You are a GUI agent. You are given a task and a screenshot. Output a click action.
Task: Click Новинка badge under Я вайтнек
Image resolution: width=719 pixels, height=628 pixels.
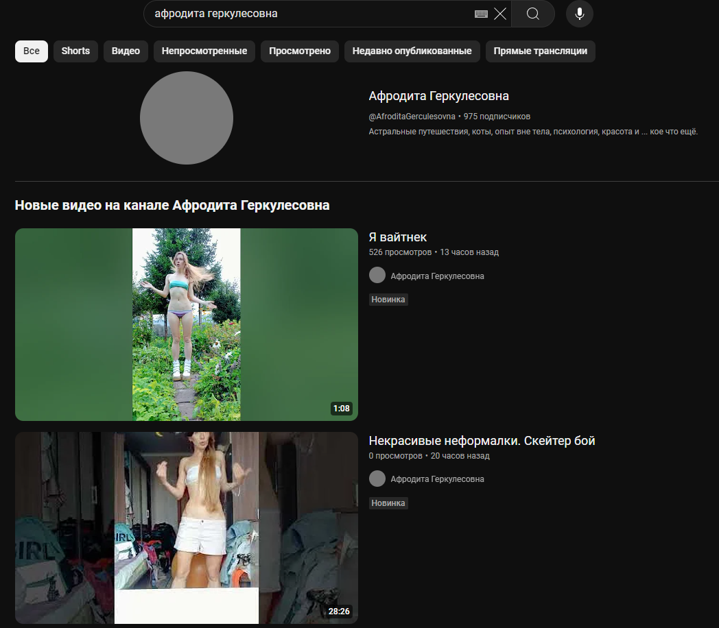click(388, 300)
